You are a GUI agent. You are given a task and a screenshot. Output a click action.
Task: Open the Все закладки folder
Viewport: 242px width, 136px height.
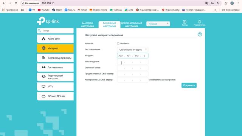(231, 10)
